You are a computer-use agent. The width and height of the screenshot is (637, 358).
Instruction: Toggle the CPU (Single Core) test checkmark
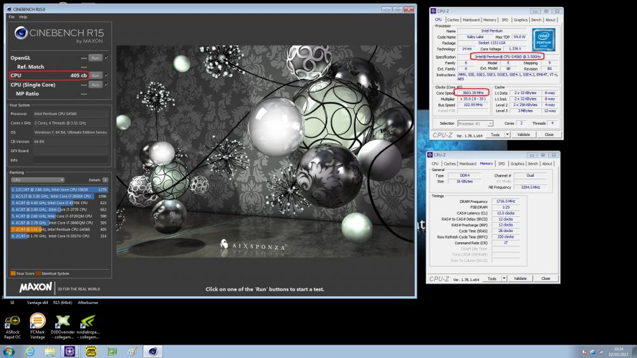coord(106,85)
